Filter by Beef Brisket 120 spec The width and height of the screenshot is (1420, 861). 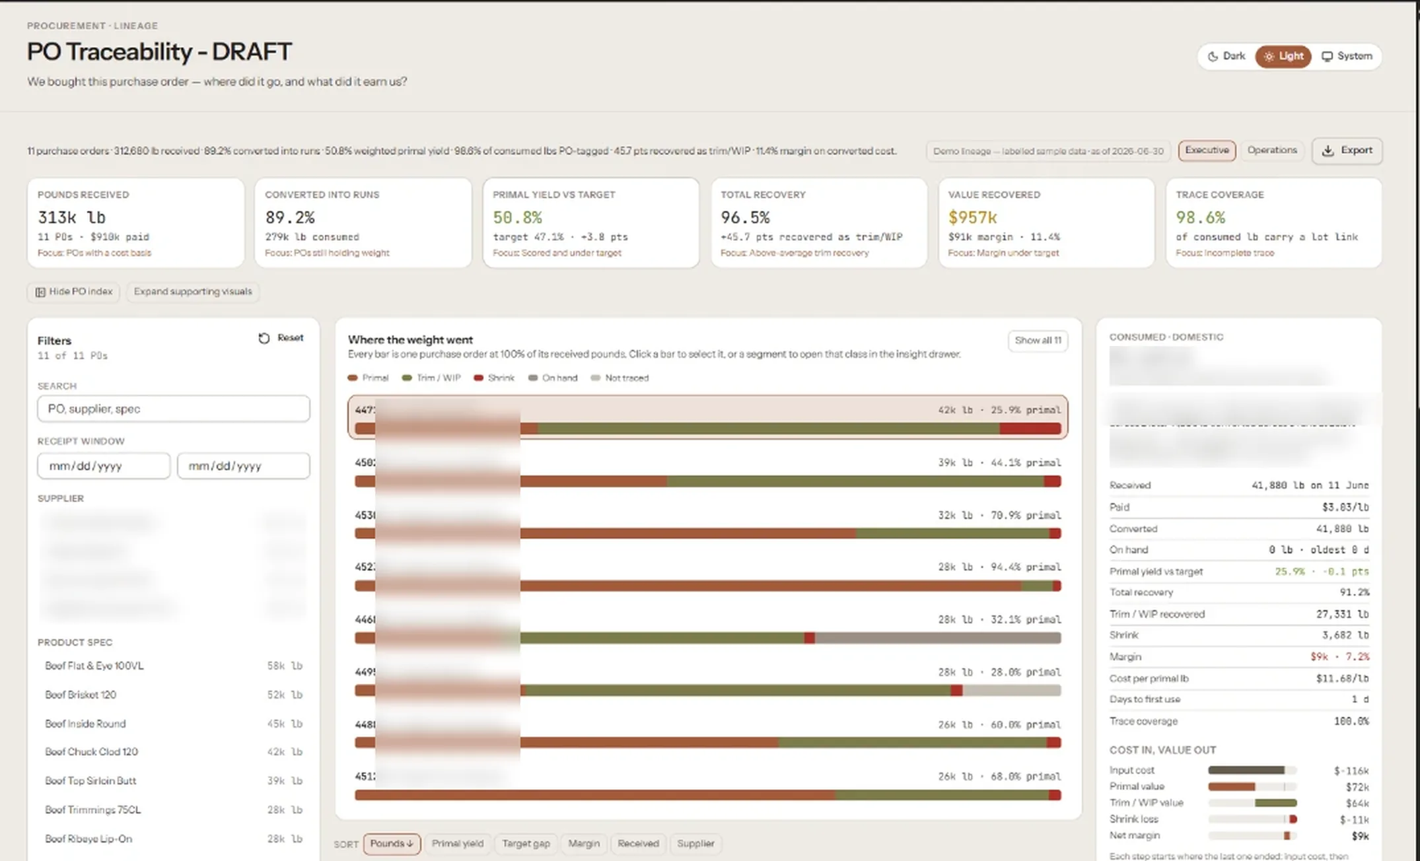tap(174, 695)
